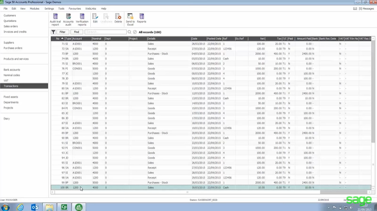Go to Sales orders in the sidebar

[11, 26]
